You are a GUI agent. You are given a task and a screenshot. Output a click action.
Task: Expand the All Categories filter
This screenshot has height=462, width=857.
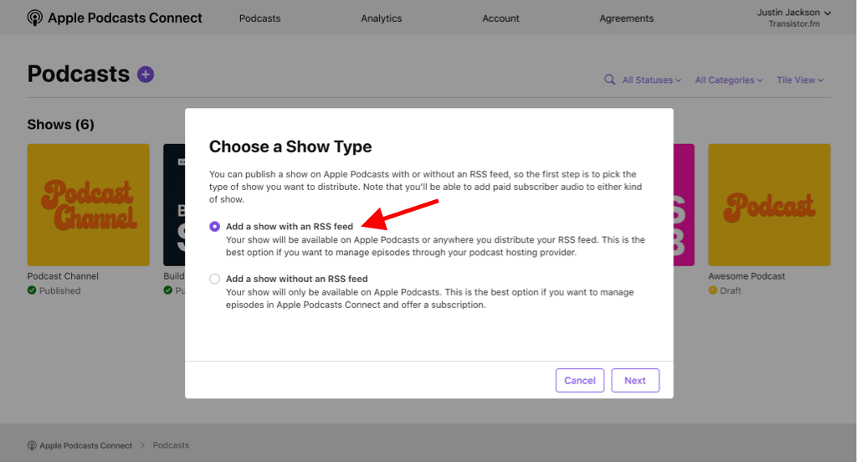pyautogui.click(x=728, y=80)
